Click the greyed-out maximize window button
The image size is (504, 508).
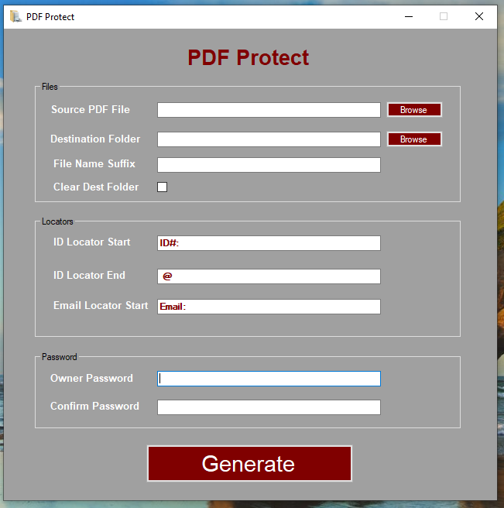click(x=444, y=16)
